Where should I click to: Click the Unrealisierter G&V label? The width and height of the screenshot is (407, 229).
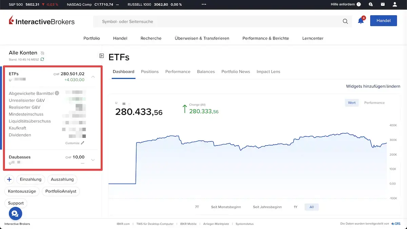(27, 100)
